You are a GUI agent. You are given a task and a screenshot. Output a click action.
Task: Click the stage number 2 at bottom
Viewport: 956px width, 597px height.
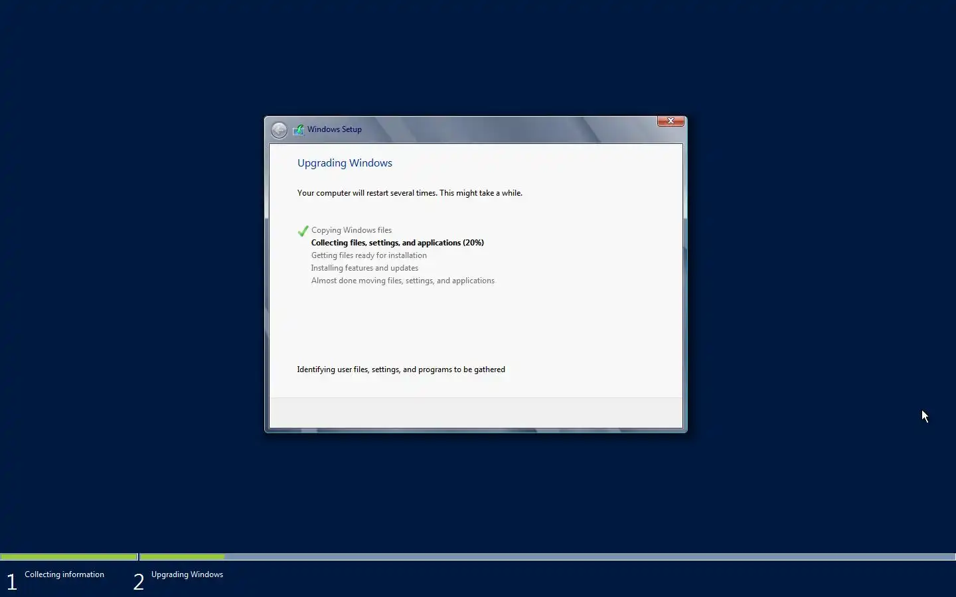point(138,582)
